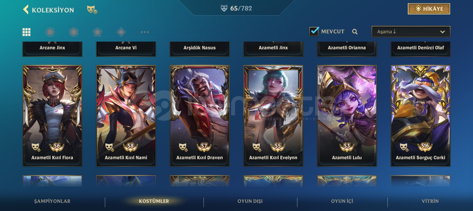Viewport: 473px width, 211px height.
Task: Open the Vitrin tab
Action: click(x=430, y=201)
